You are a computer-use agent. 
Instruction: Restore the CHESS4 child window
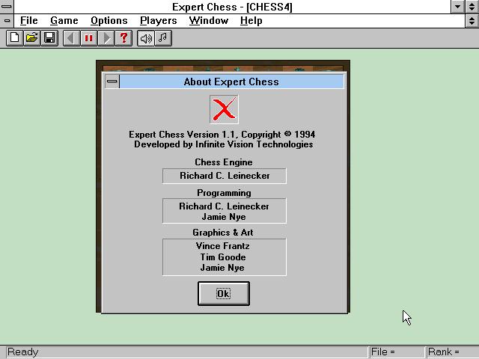coord(472,21)
